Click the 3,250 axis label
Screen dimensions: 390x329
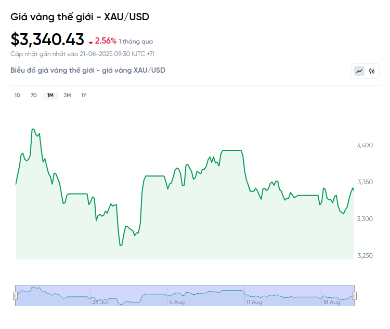pyautogui.click(x=365, y=256)
